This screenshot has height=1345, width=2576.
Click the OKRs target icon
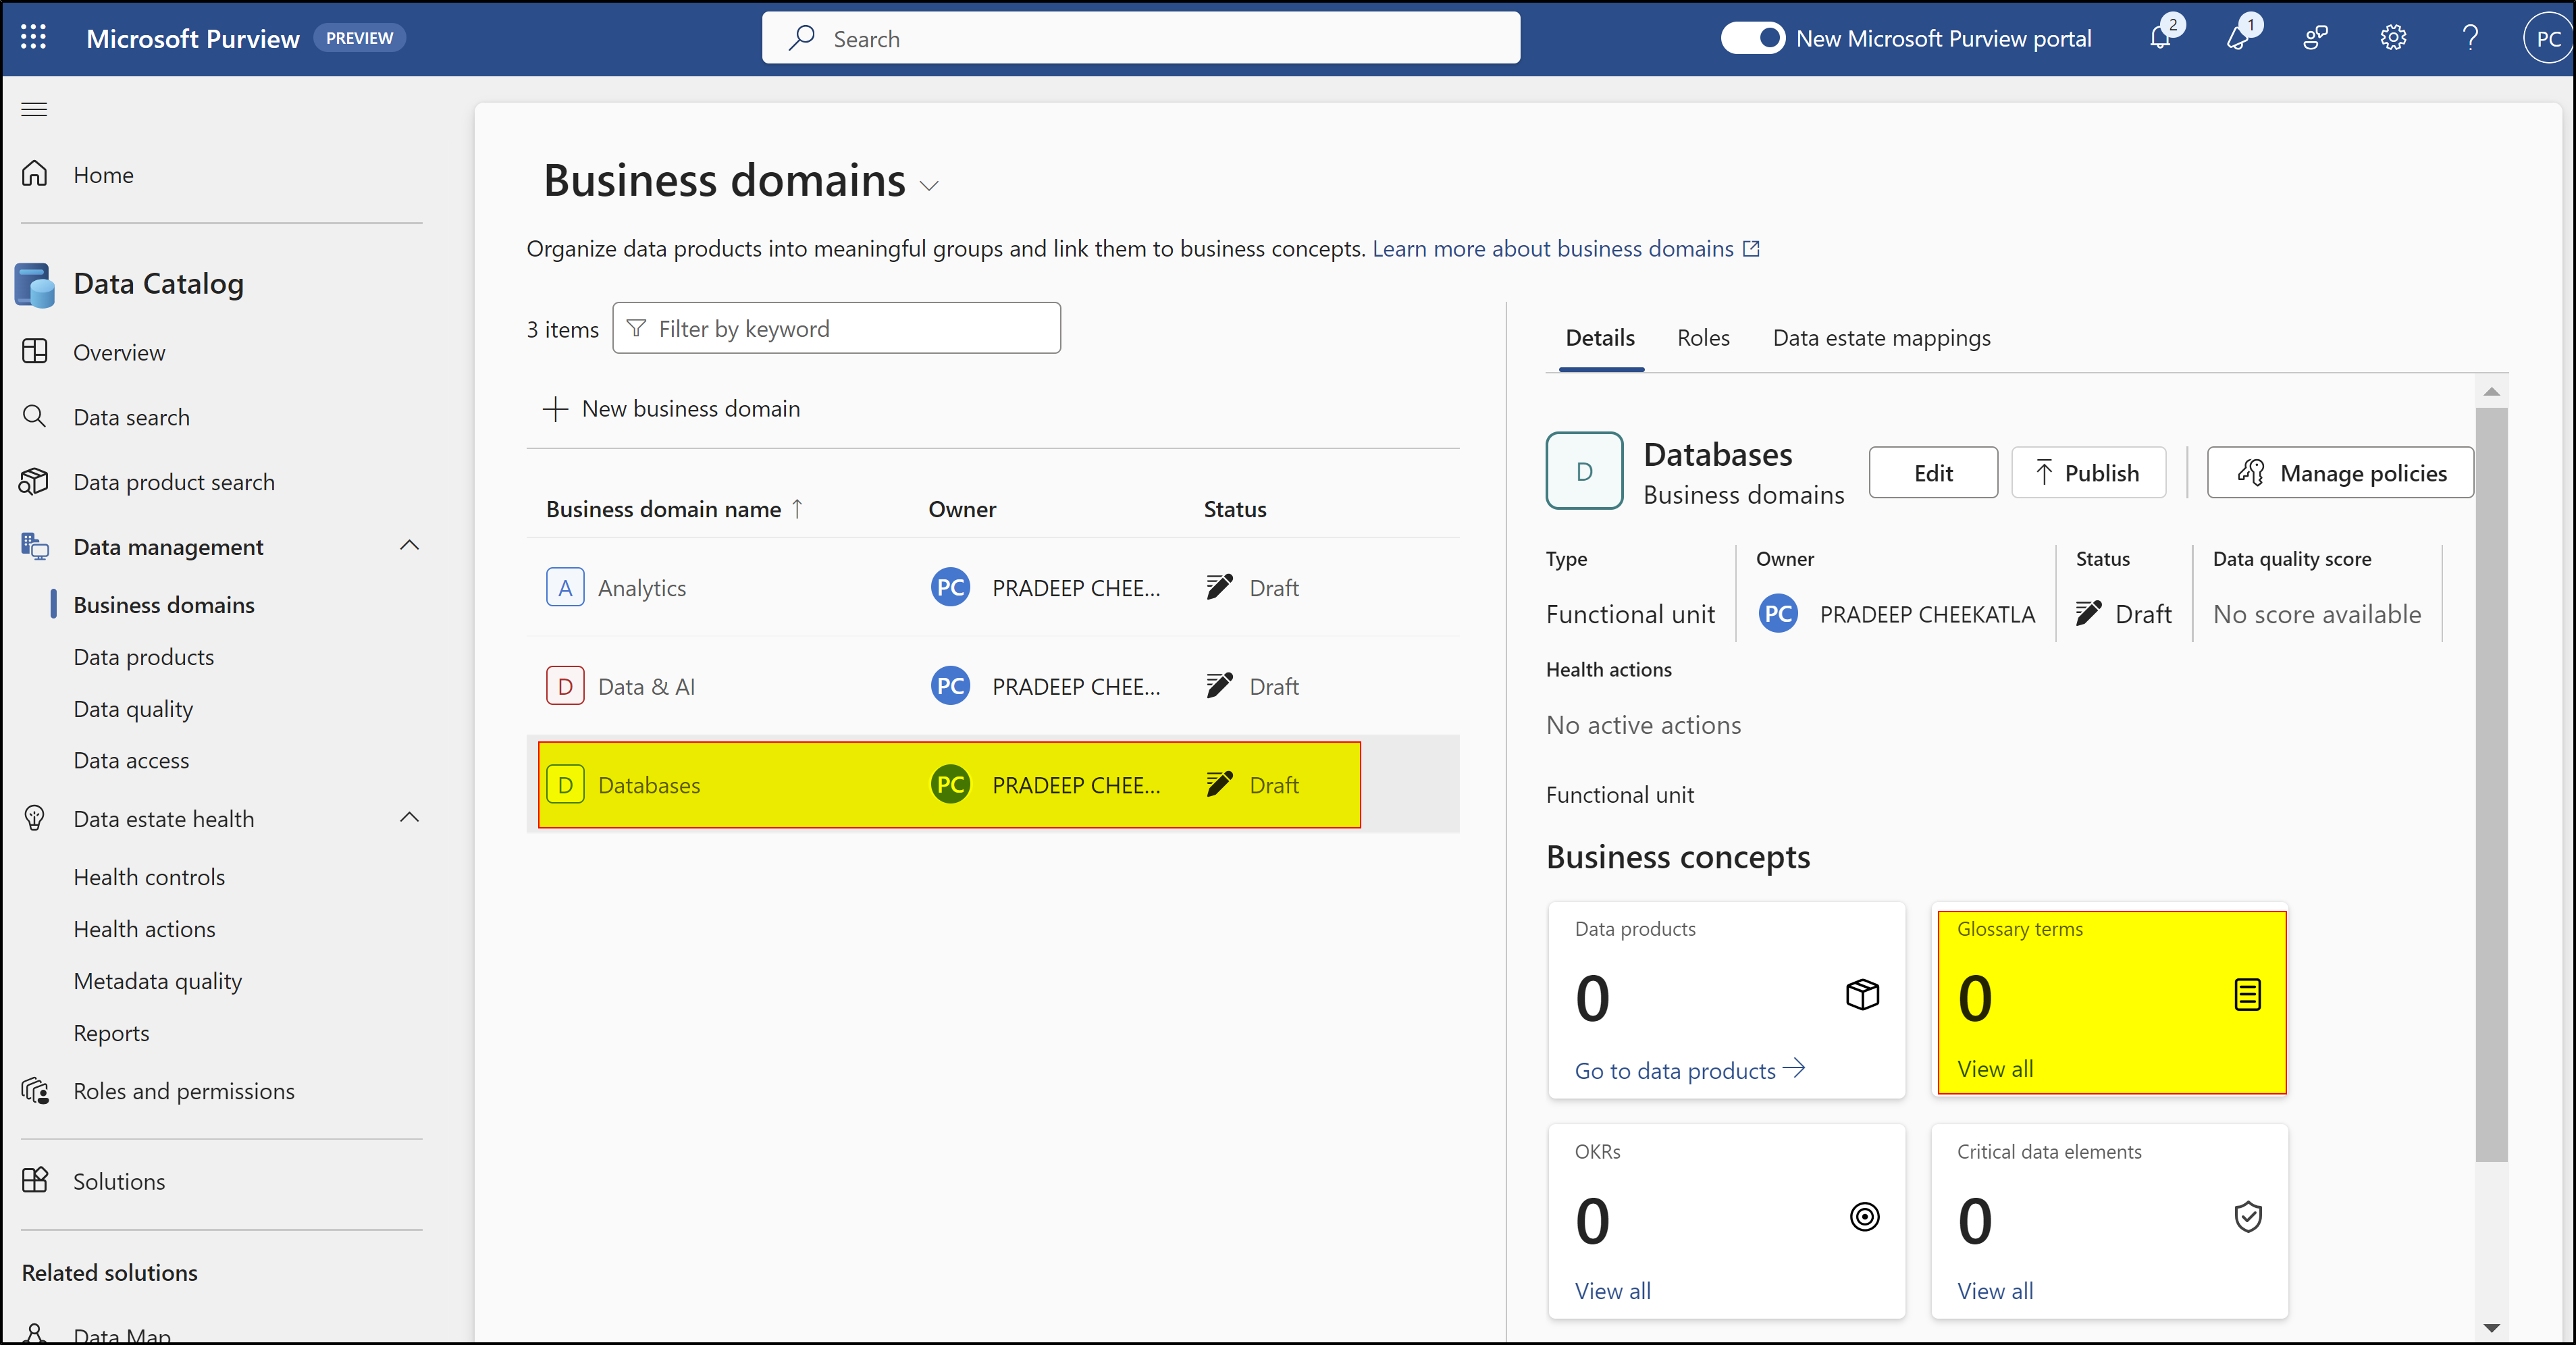tap(1864, 1217)
